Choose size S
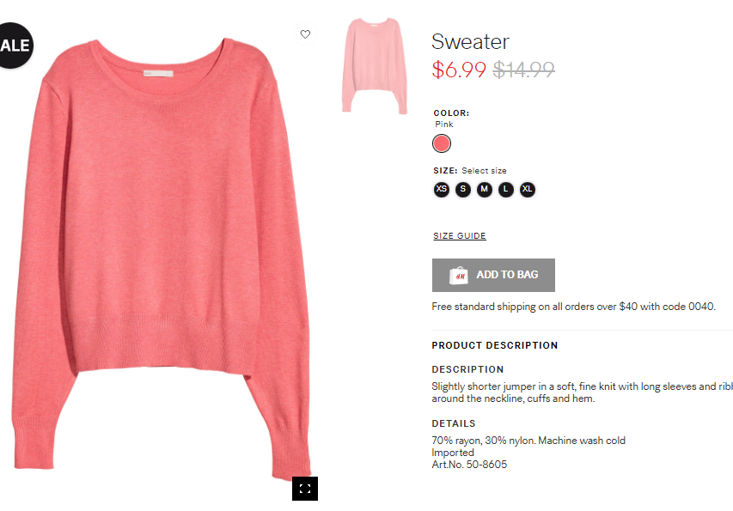Screen dimensions: 733x511 pos(463,189)
